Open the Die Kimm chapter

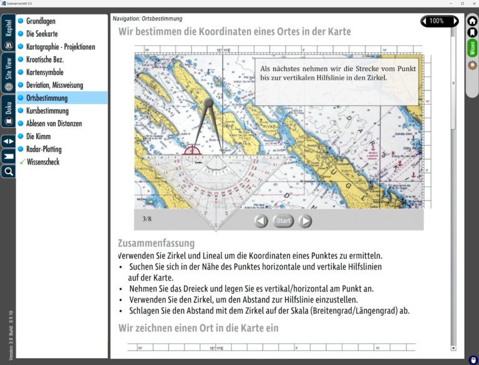[62, 137]
